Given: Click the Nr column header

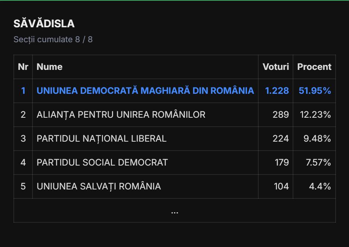Looking at the screenshot, I should click(x=23, y=67).
